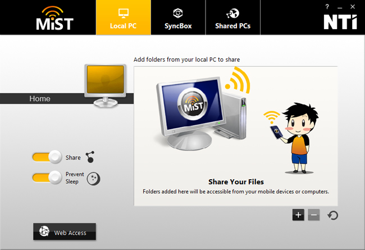Screen dimensions: 365x250
Task: Select the Home bar item
Action: click(40, 98)
